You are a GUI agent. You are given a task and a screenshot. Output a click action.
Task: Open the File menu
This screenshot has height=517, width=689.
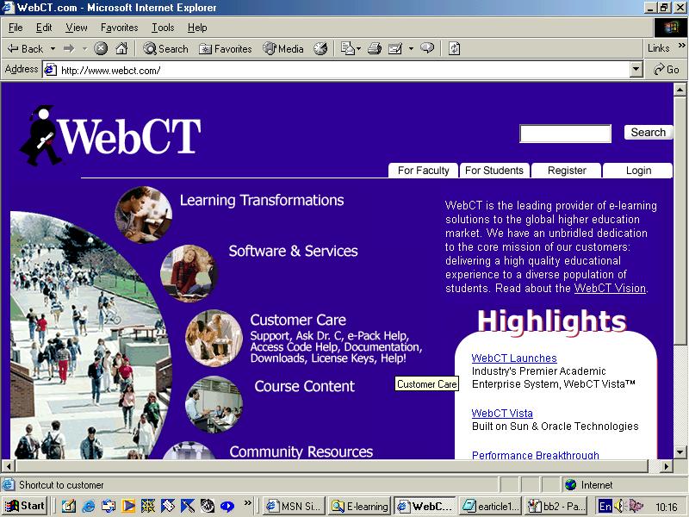pos(16,28)
